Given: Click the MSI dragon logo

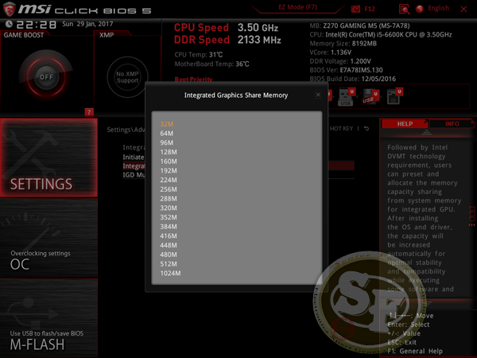Looking at the screenshot, I should click(9, 9).
